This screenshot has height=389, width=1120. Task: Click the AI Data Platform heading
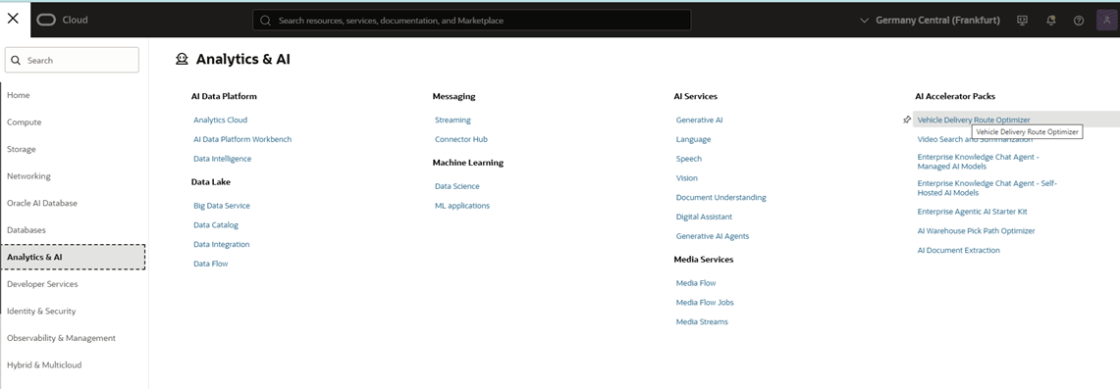(x=224, y=96)
